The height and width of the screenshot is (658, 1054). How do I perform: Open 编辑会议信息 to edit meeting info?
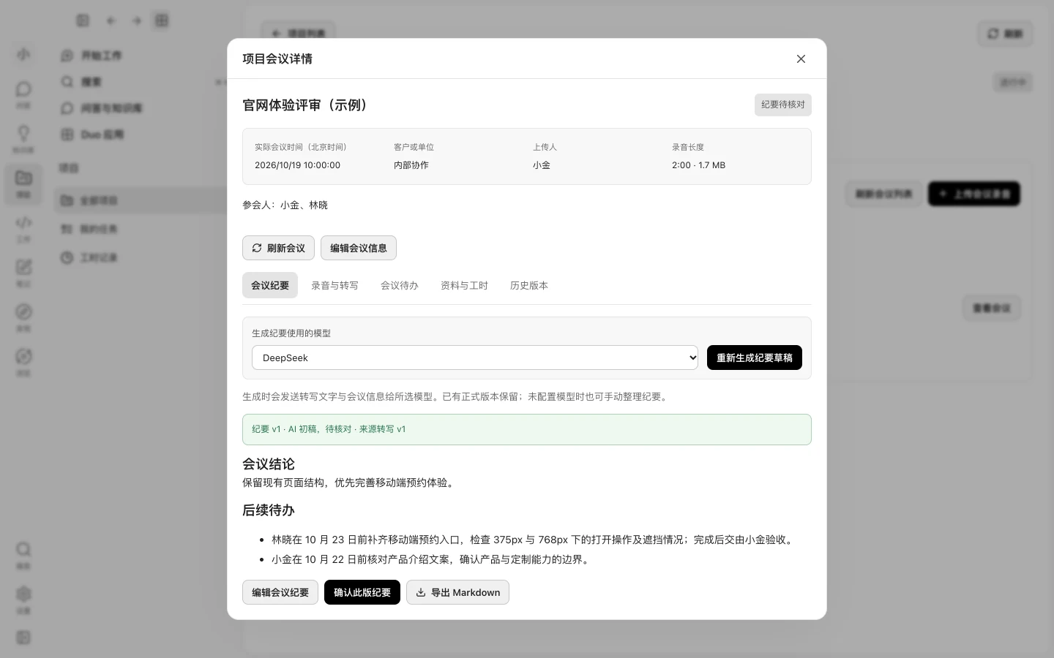click(359, 248)
